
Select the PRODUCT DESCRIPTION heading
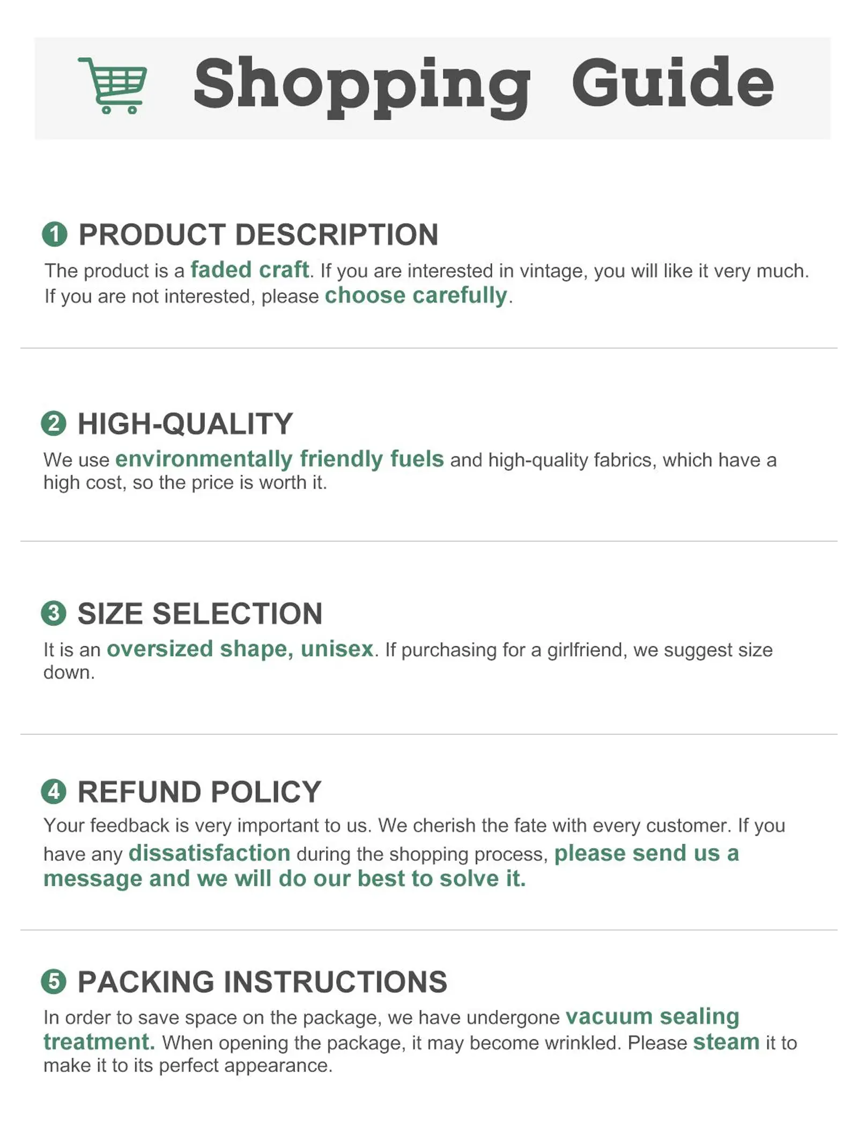(x=258, y=235)
